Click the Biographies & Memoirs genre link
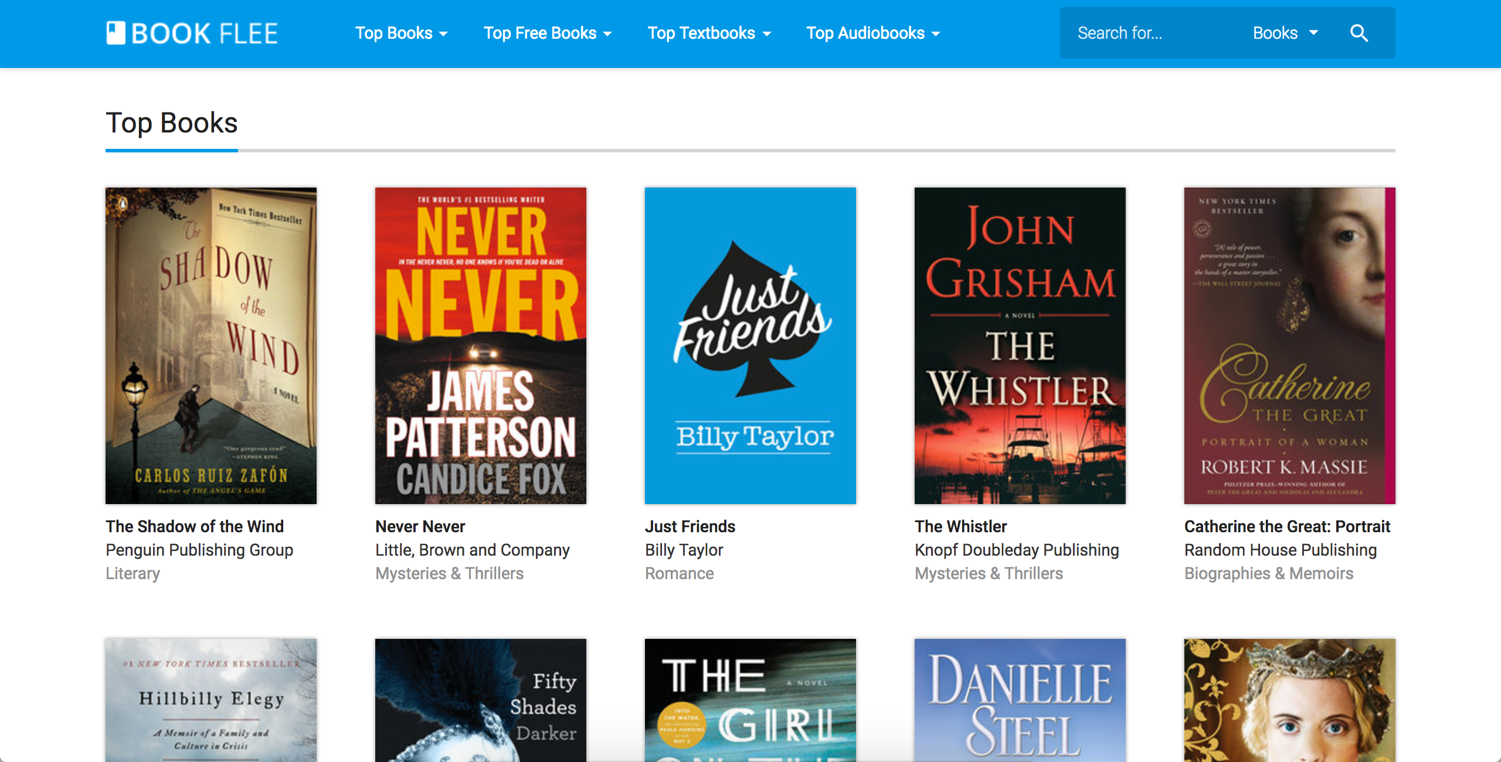The width and height of the screenshot is (1501, 762). [x=1269, y=573]
